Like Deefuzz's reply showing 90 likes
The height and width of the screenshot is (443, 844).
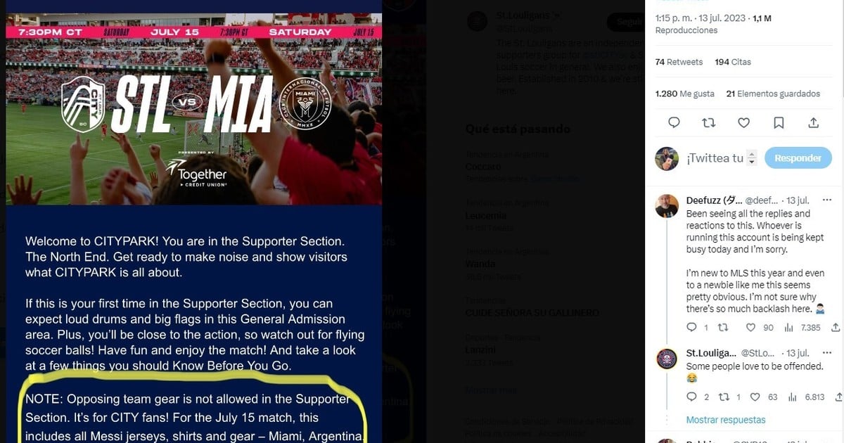(751, 328)
